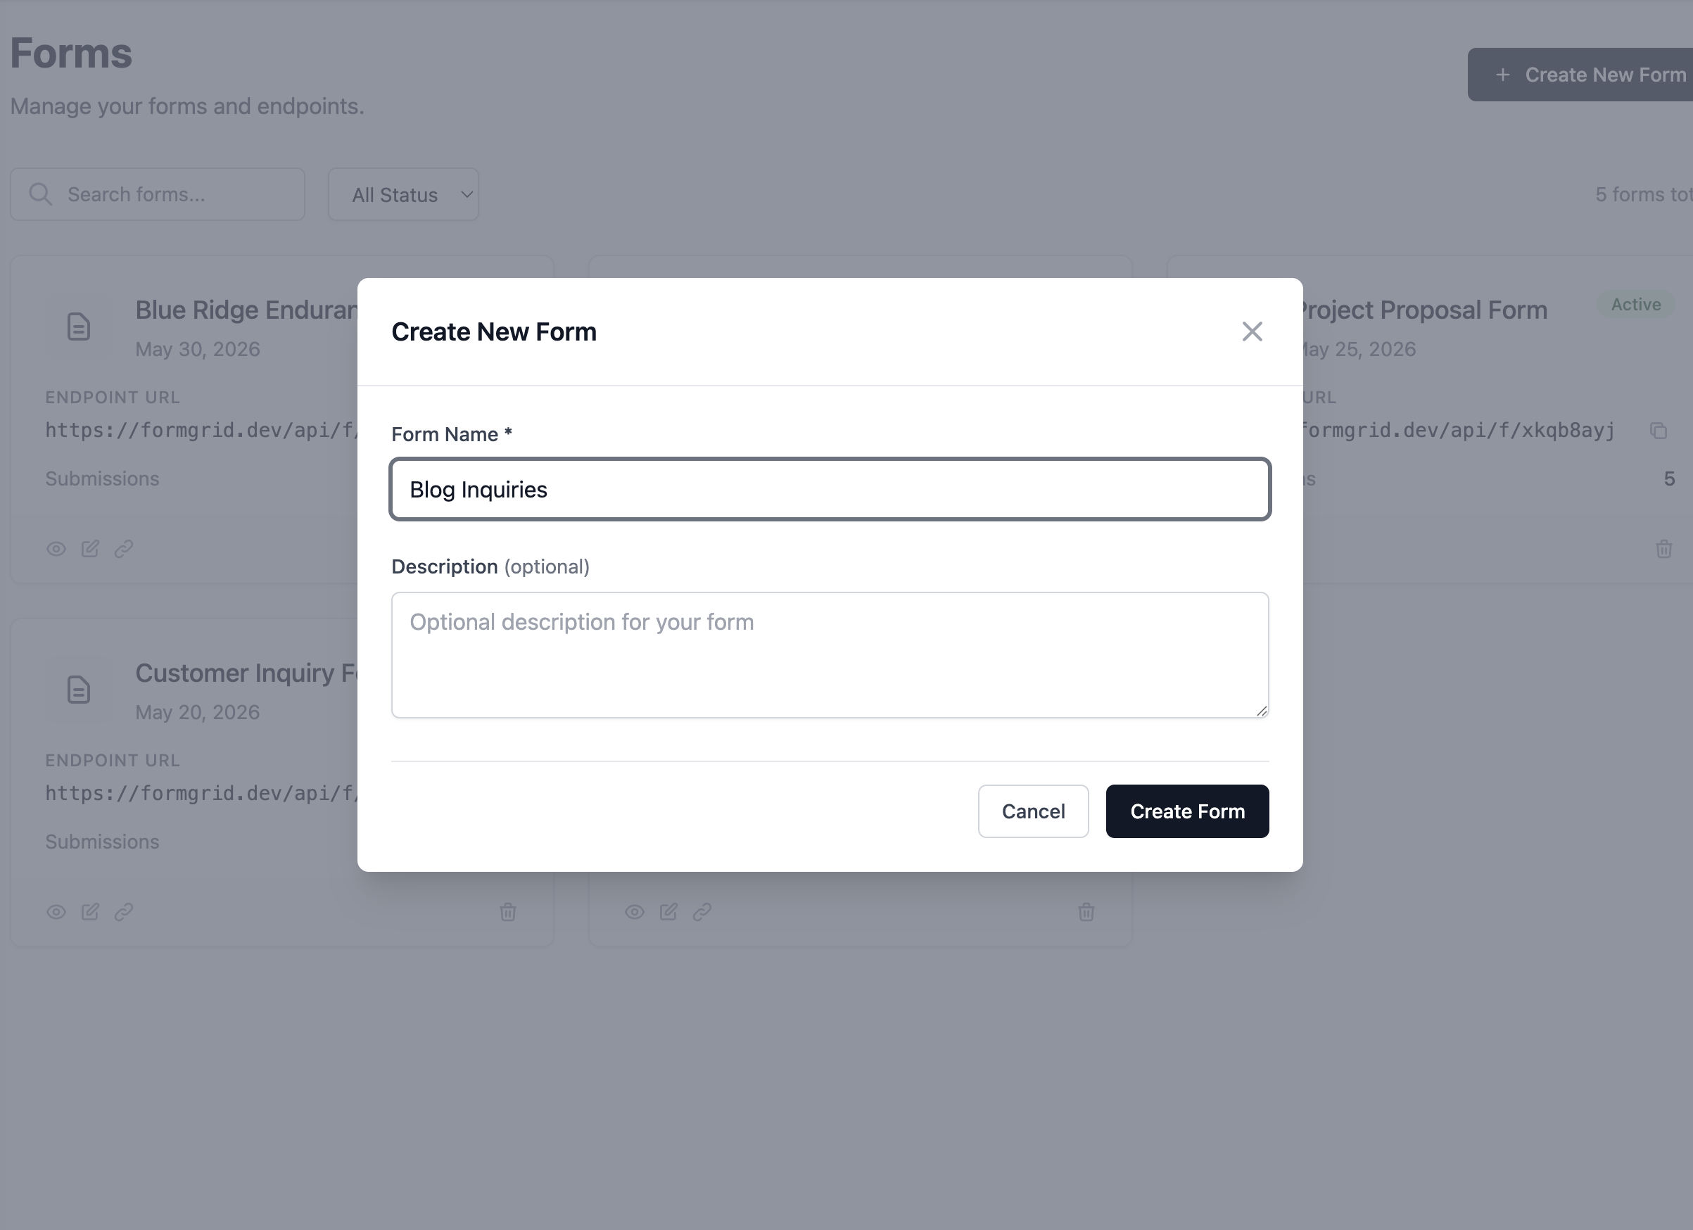Image resolution: width=1693 pixels, height=1230 pixels.
Task: Click the eye icon on bottom middle card
Action: click(x=635, y=912)
